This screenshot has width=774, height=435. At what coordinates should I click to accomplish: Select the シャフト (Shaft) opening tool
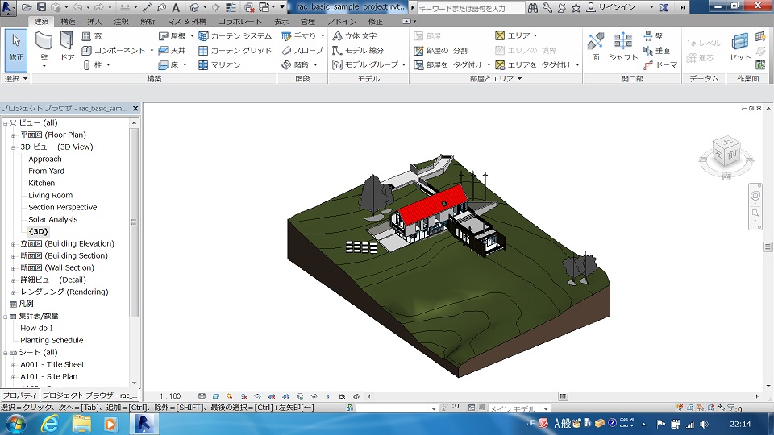click(x=623, y=45)
